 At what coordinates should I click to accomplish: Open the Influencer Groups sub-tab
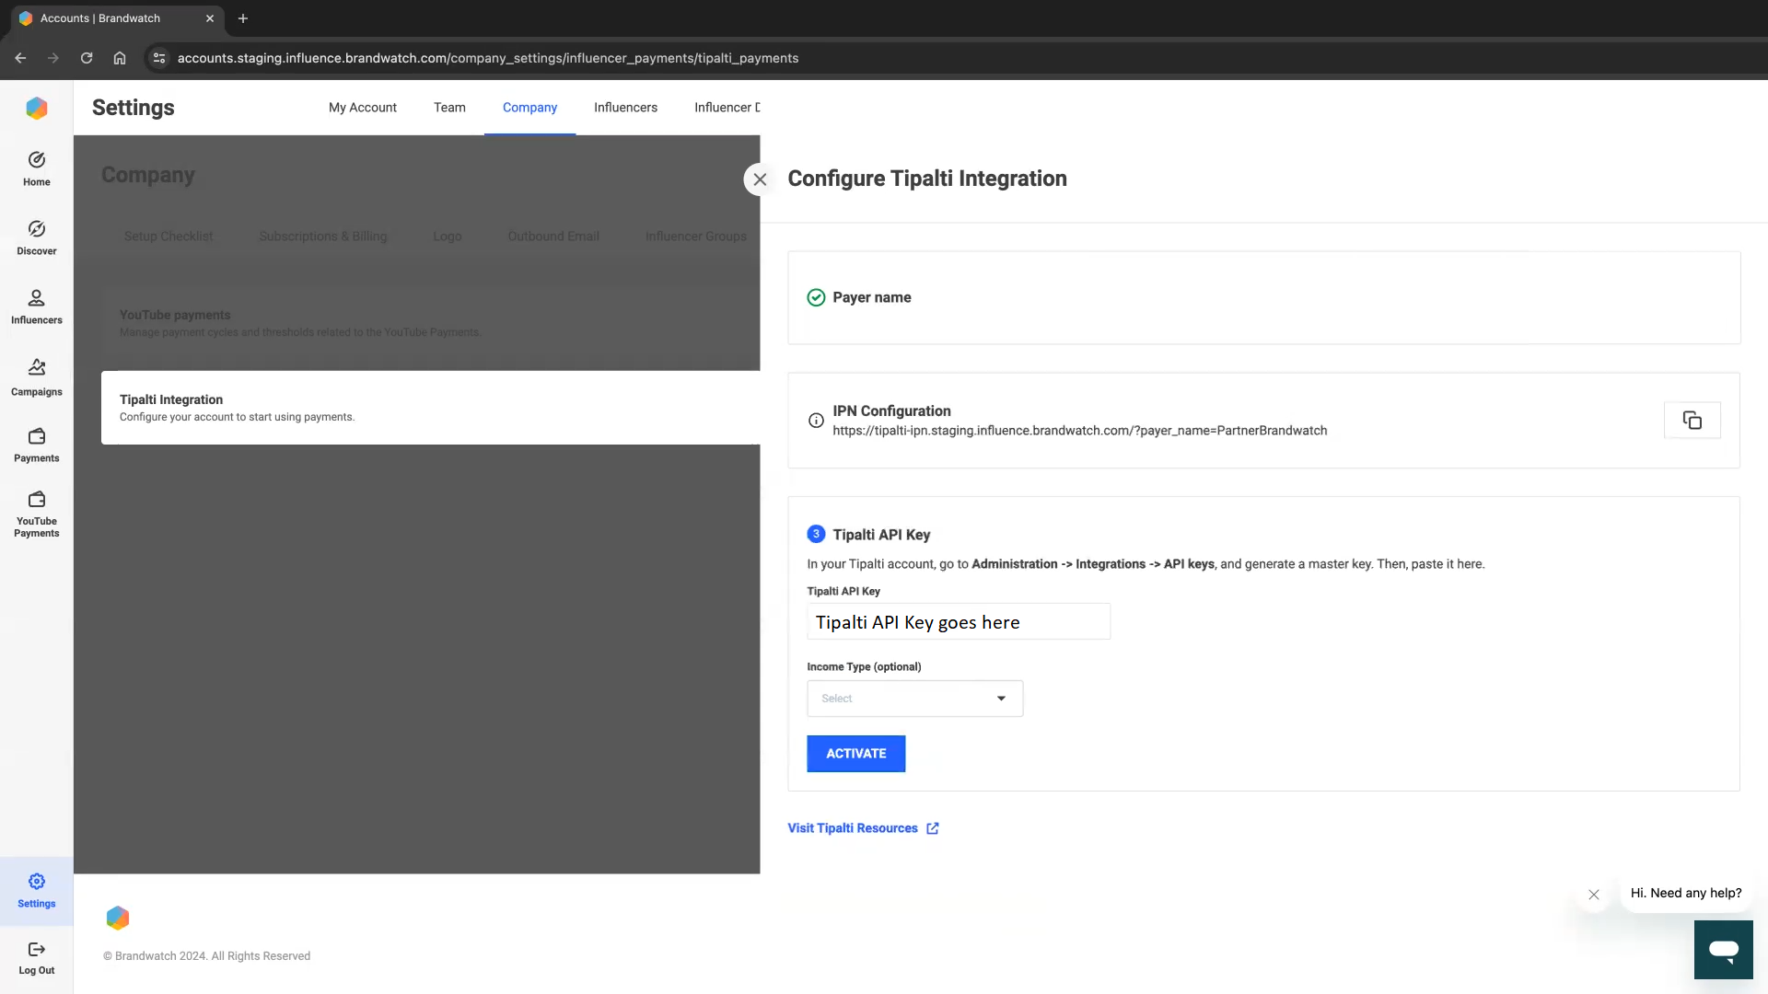[696, 237]
